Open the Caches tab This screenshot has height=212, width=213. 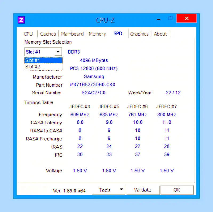(48, 34)
